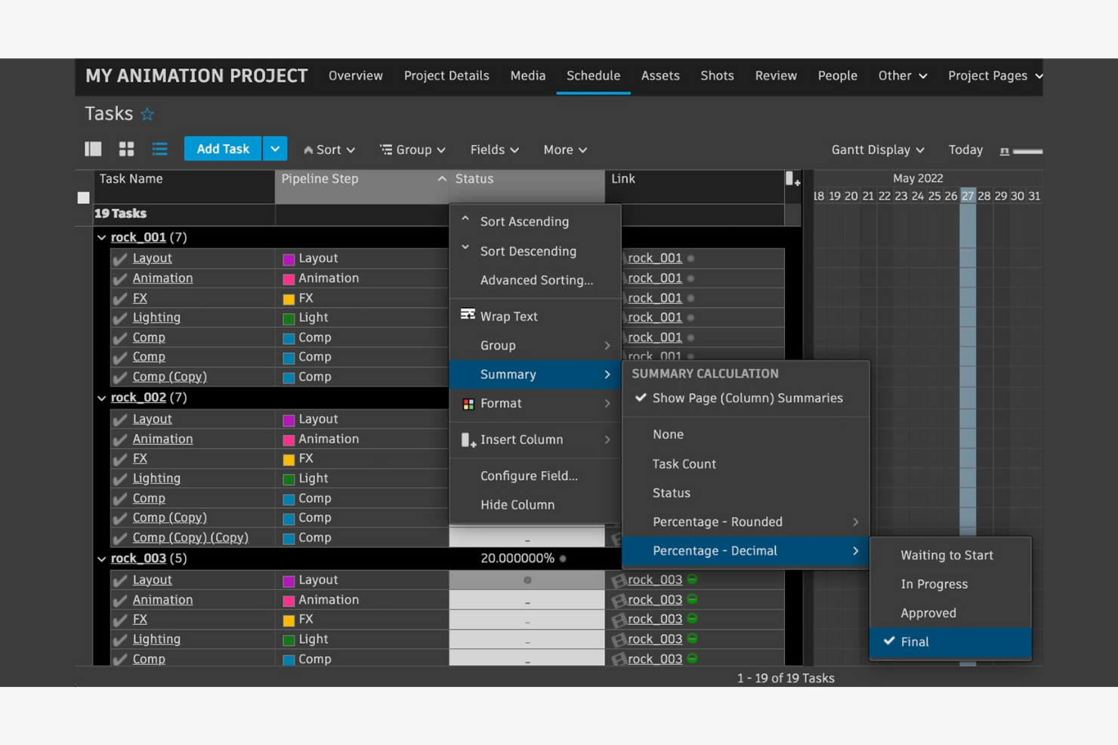This screenshot has width=1118, height=745.
Task: Click the Add Task button
Action: (222, 149)
